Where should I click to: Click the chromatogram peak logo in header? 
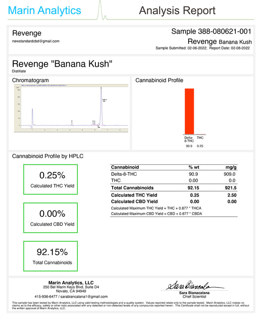click(102, 11)
